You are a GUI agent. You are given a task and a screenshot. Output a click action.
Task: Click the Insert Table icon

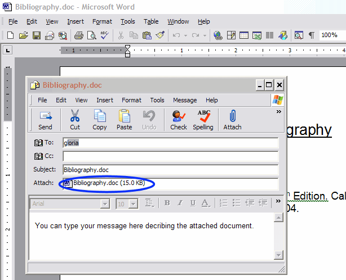point(244,35)
